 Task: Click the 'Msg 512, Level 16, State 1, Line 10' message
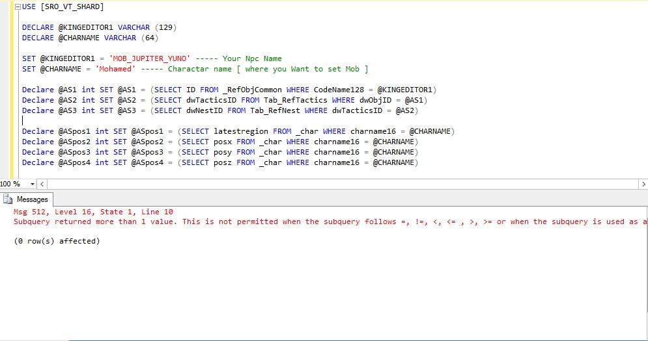pyautogui.click(x=93, y=212)
